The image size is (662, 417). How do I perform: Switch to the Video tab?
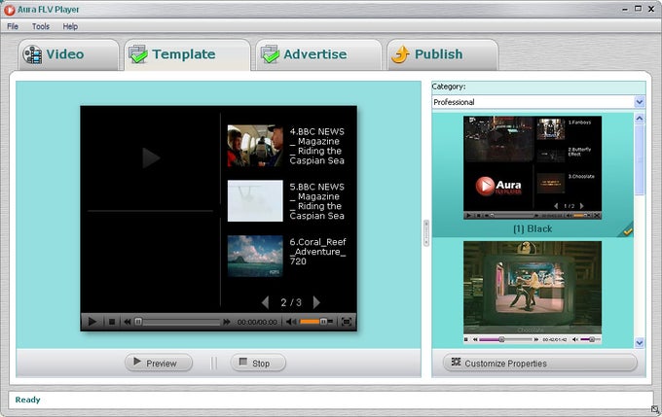(x=66, y=54)
